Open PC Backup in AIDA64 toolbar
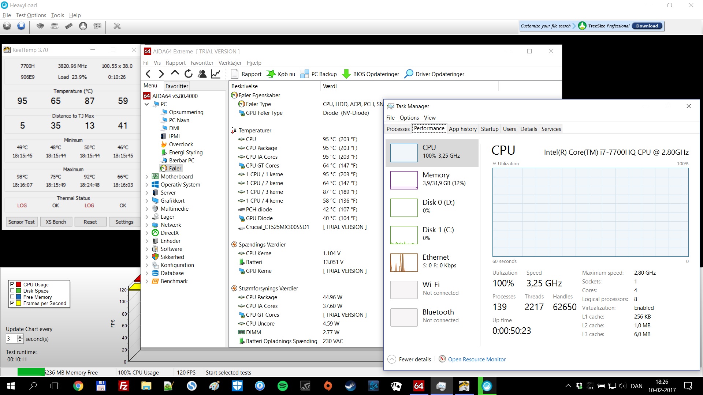This screenshot has width=703, height=395. [x=318, y=74]
